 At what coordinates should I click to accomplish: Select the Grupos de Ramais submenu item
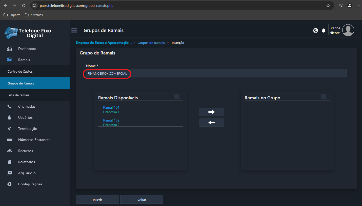point(35,83)
